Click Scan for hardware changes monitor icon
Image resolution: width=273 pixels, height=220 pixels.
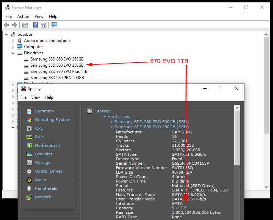pos(54,25)
